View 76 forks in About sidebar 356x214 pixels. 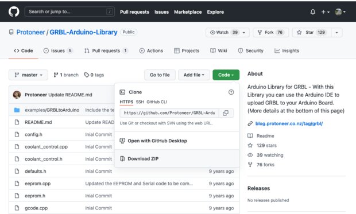pos(261,165)
